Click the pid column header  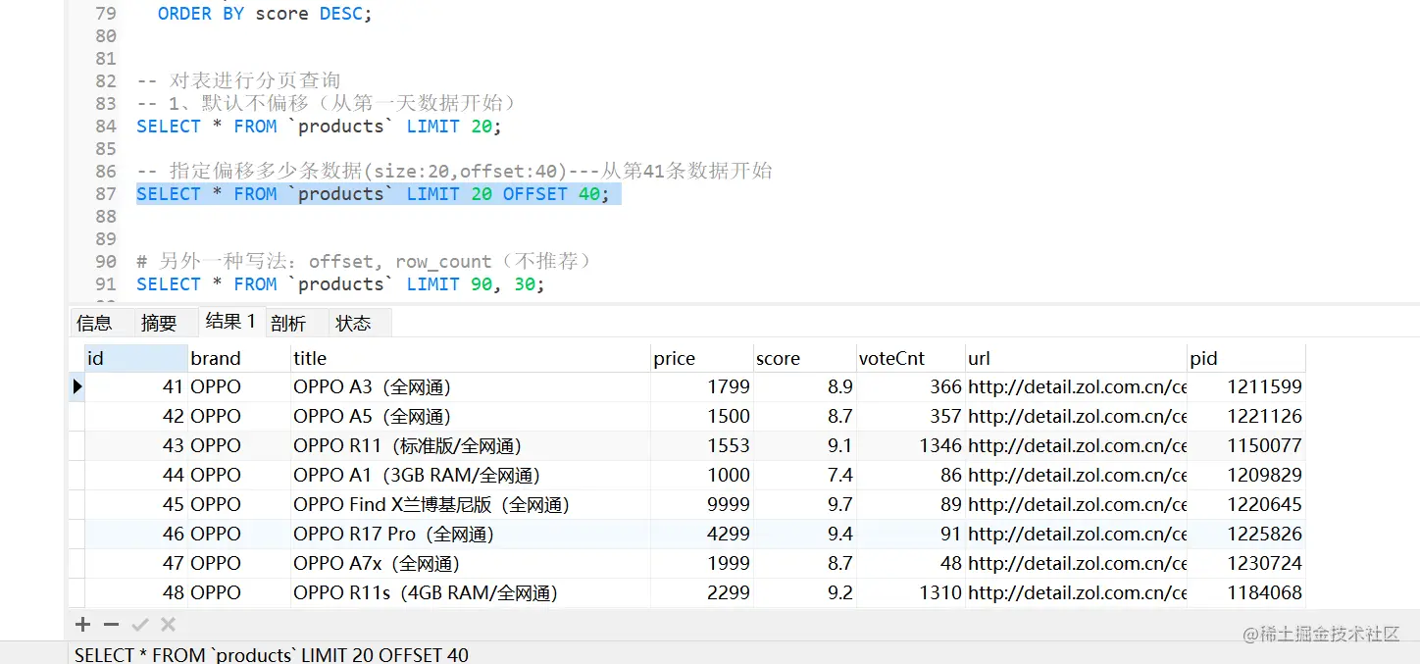[1246, 358]
